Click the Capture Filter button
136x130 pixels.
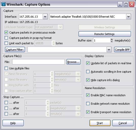pos(15,50)
